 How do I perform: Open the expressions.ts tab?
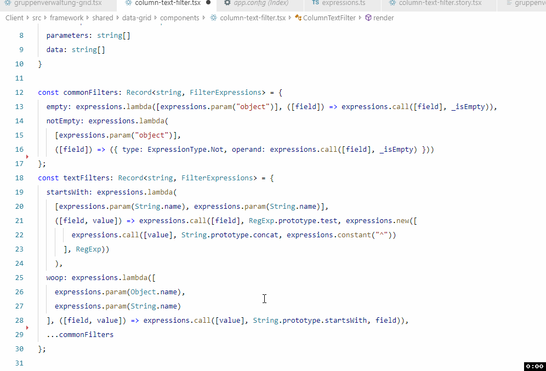pos(343,3)
